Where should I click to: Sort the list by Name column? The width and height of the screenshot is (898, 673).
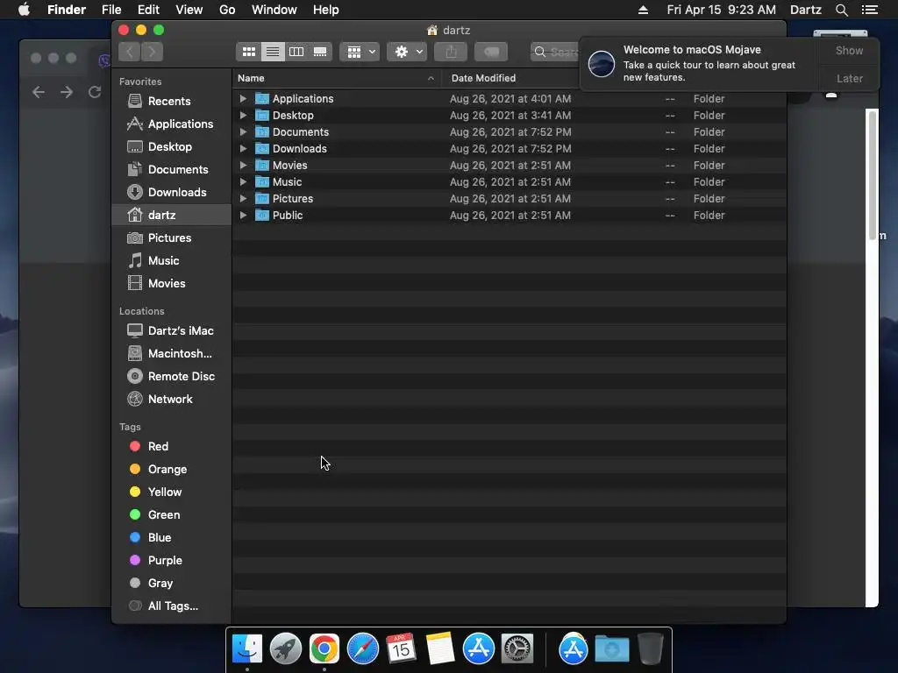(x=337, y=78)
